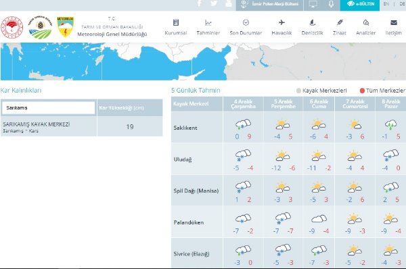Open the Kurumsal menu item
Image resolution: width=406 pixels, height=269 pixels.
tap(176, 27)
